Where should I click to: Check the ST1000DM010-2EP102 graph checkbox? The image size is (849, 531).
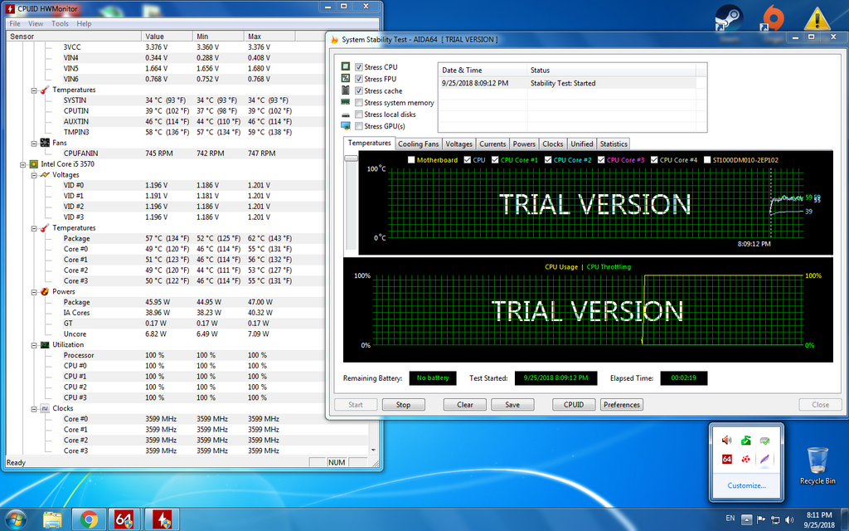pos(707,160)
